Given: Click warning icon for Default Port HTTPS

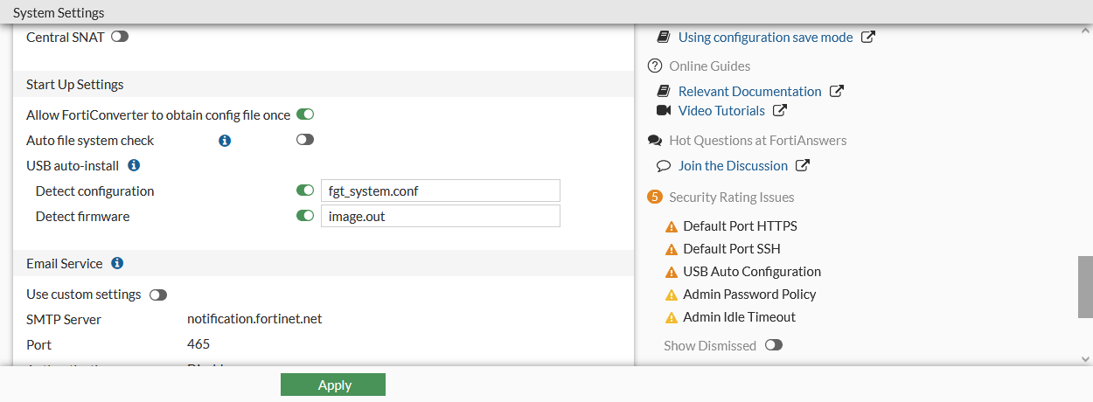Looking at the screenshot, I should click(672, 226).
